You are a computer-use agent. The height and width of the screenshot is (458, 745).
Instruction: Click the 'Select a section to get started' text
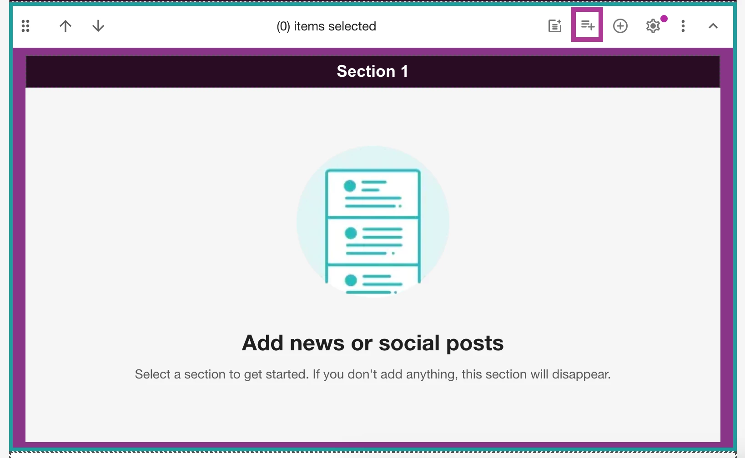(x=221, y=374)
